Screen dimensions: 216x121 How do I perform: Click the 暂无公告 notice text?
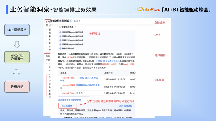(x=77, y=21)
